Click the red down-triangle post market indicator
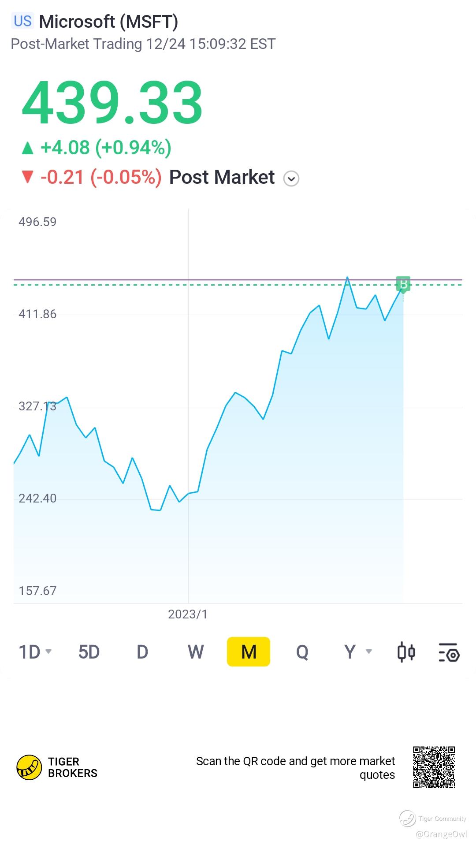 coord(28,177)
